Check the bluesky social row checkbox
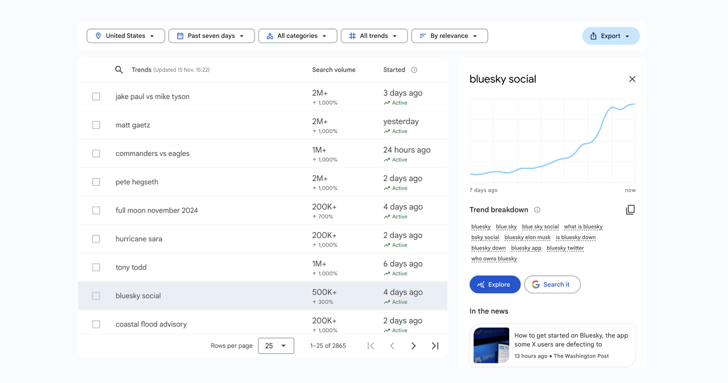 tap(96, 296)
